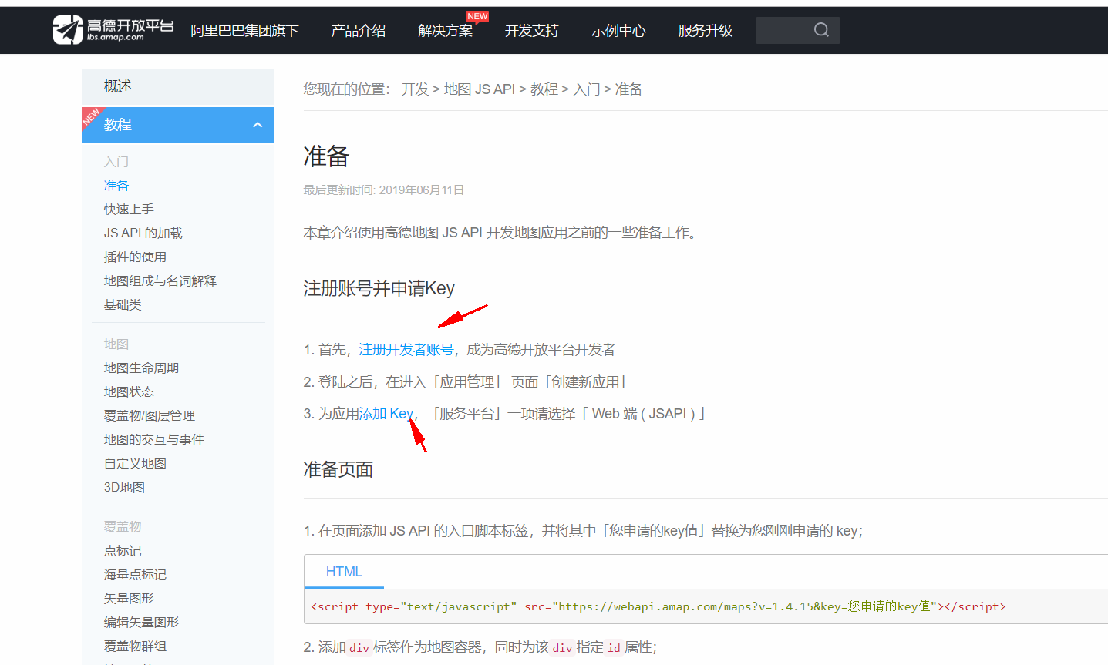Click the 注册开发者账号 link

(x=406, y=350)
